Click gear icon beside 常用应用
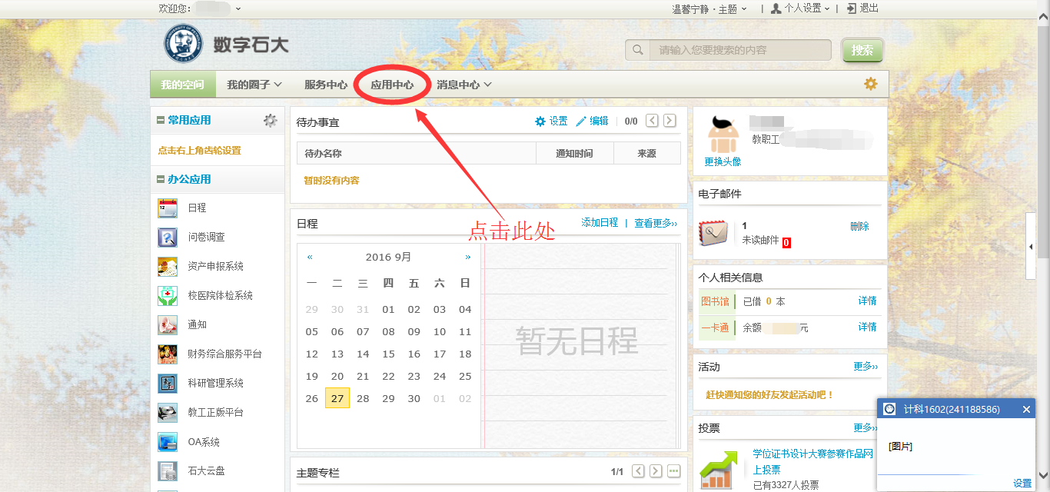The height and width of the screenshot is (492, 1050). click(x=270, y=121)
